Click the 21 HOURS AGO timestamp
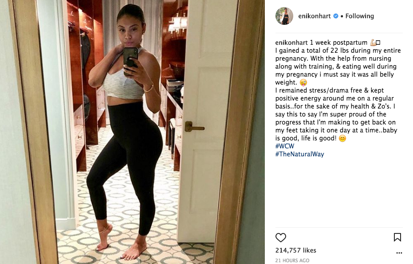 pyautogui.click(x=292, y=260)
